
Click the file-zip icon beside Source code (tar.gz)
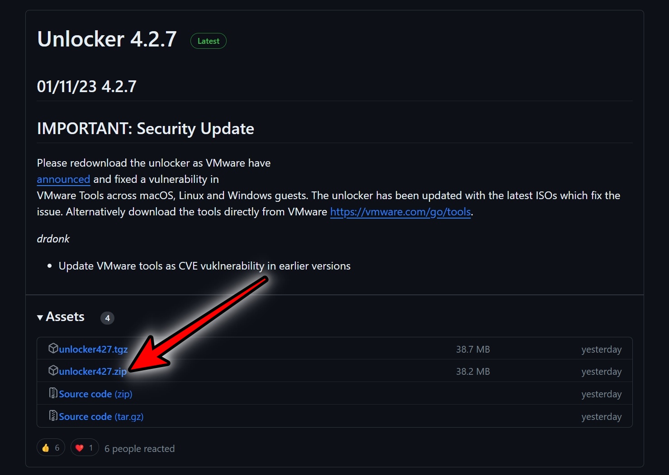[53, 415]
